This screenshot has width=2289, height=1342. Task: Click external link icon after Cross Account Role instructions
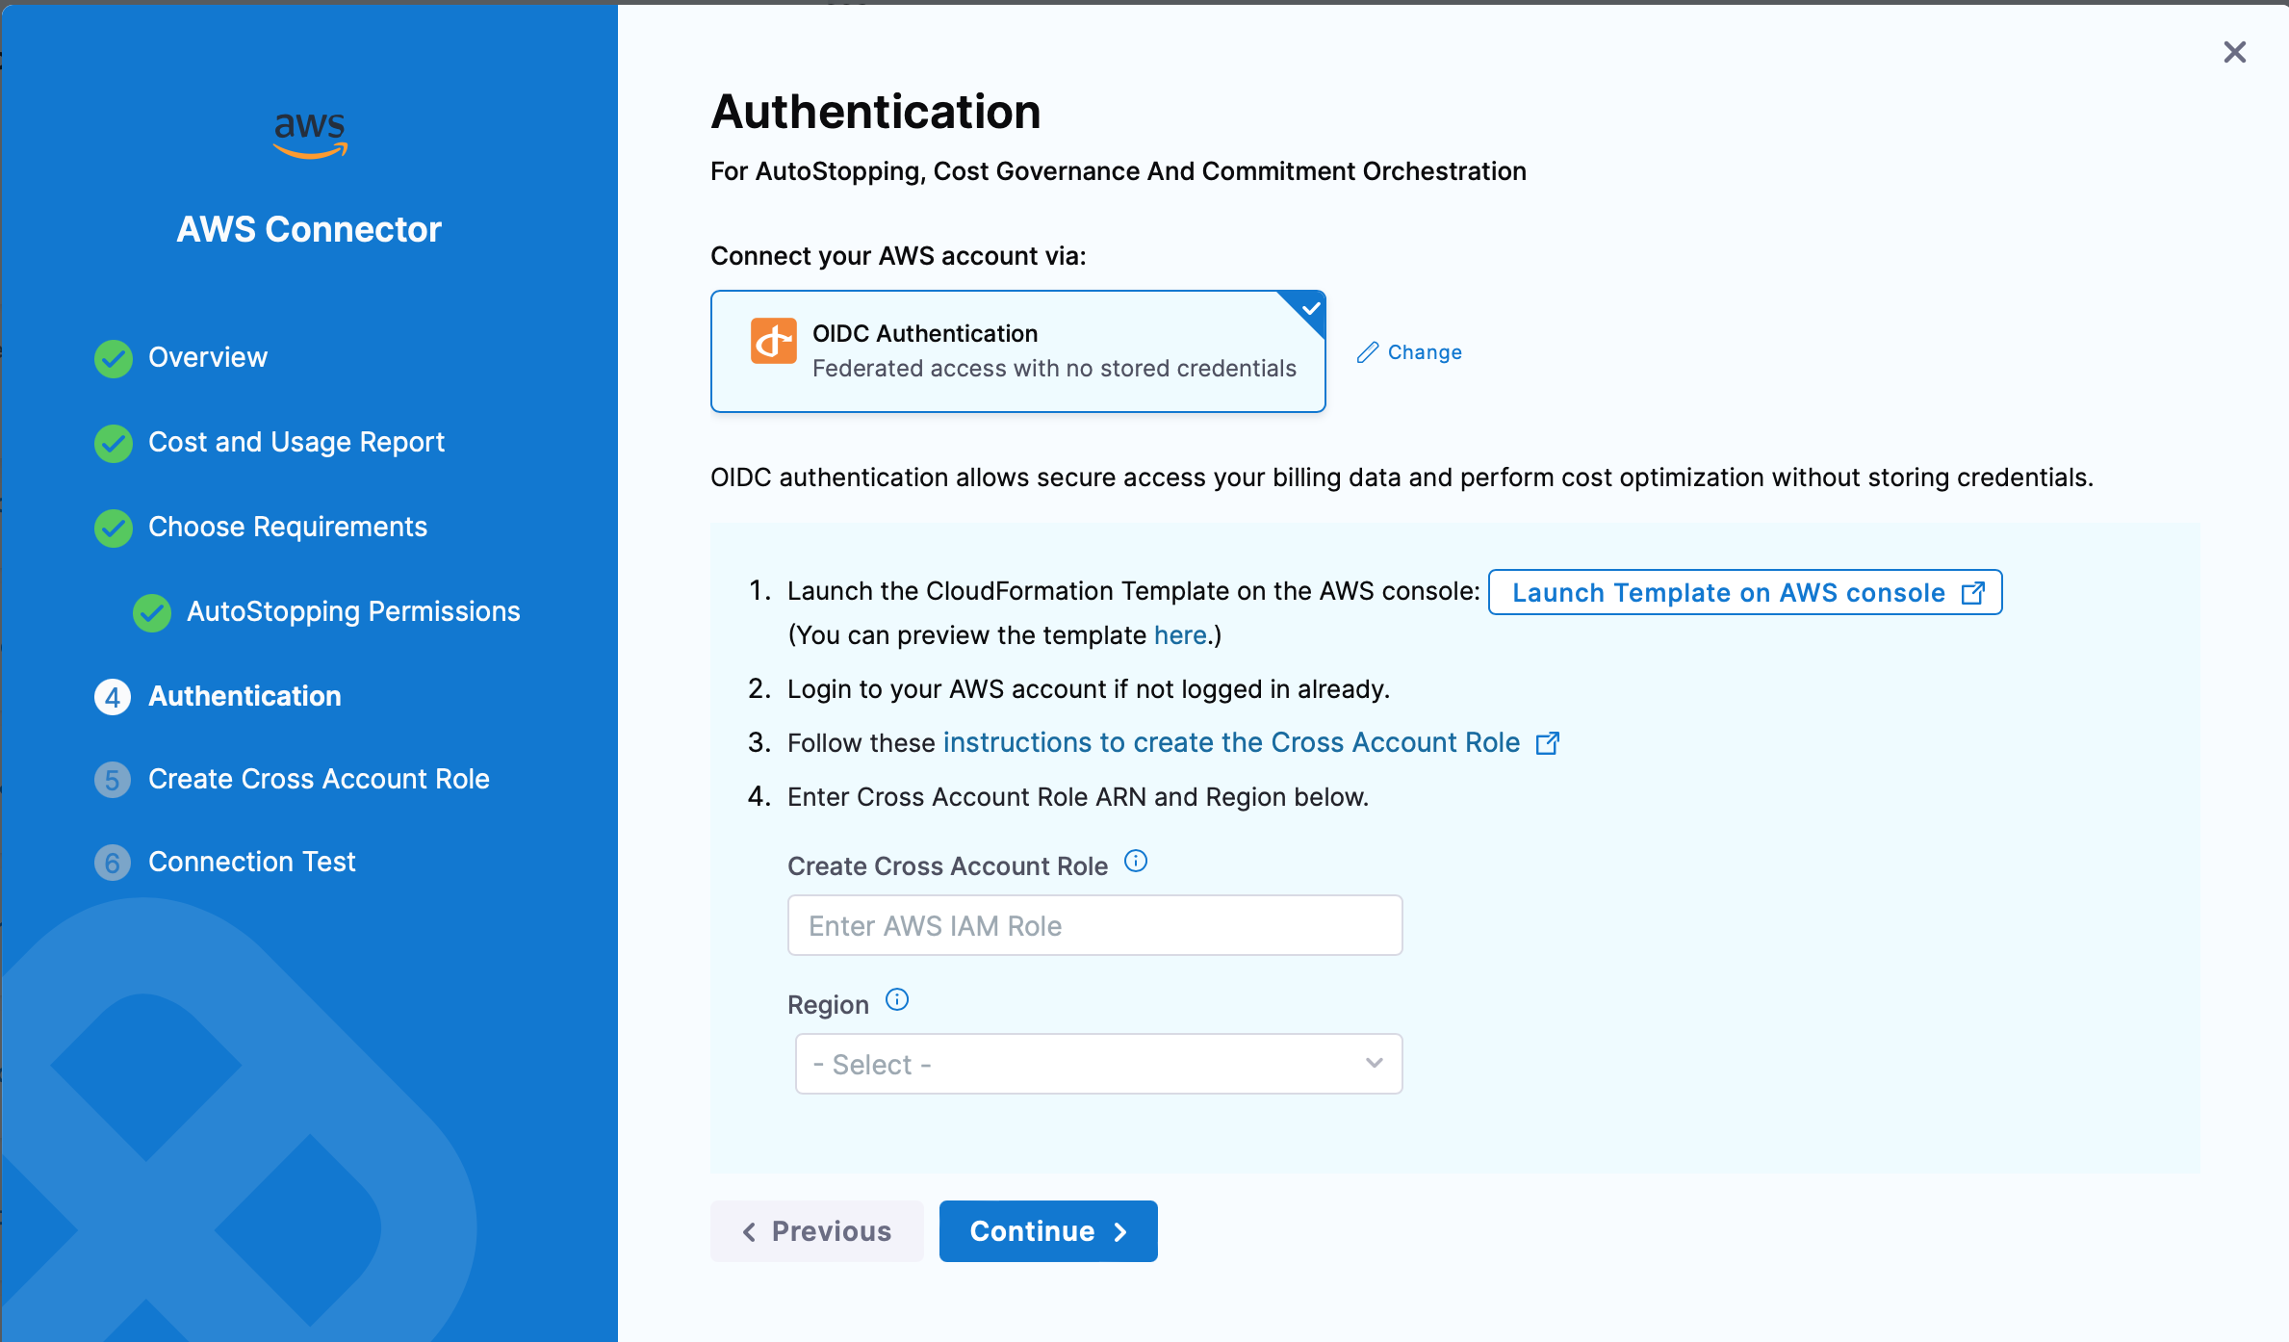[1547, 743]
